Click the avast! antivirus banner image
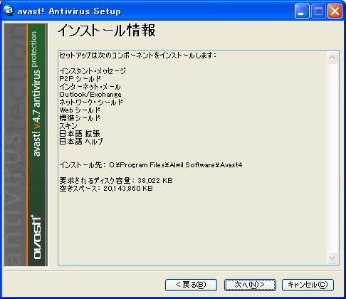346x299 pixels. pos(26,145)
